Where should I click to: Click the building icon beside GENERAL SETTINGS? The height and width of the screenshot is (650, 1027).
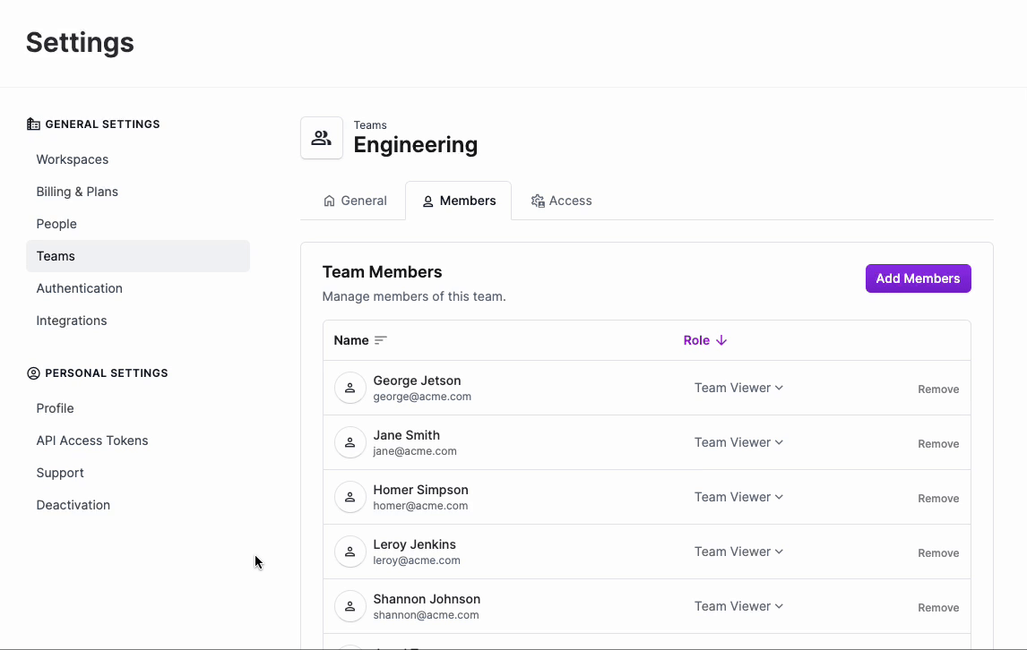tap(33, 124)
